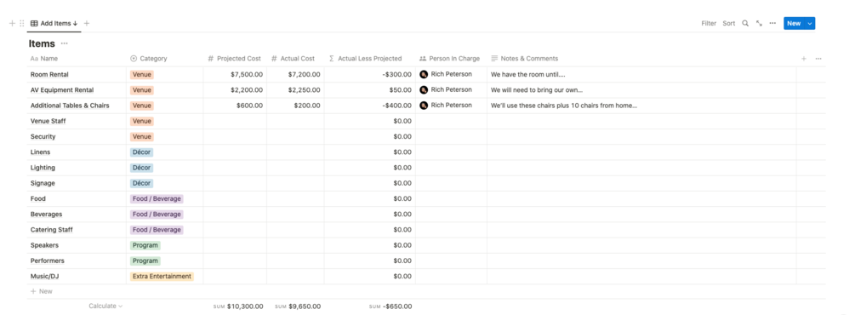The image size is (855, 315).
Task: Select the Add Items table tab
Action: 54,24
